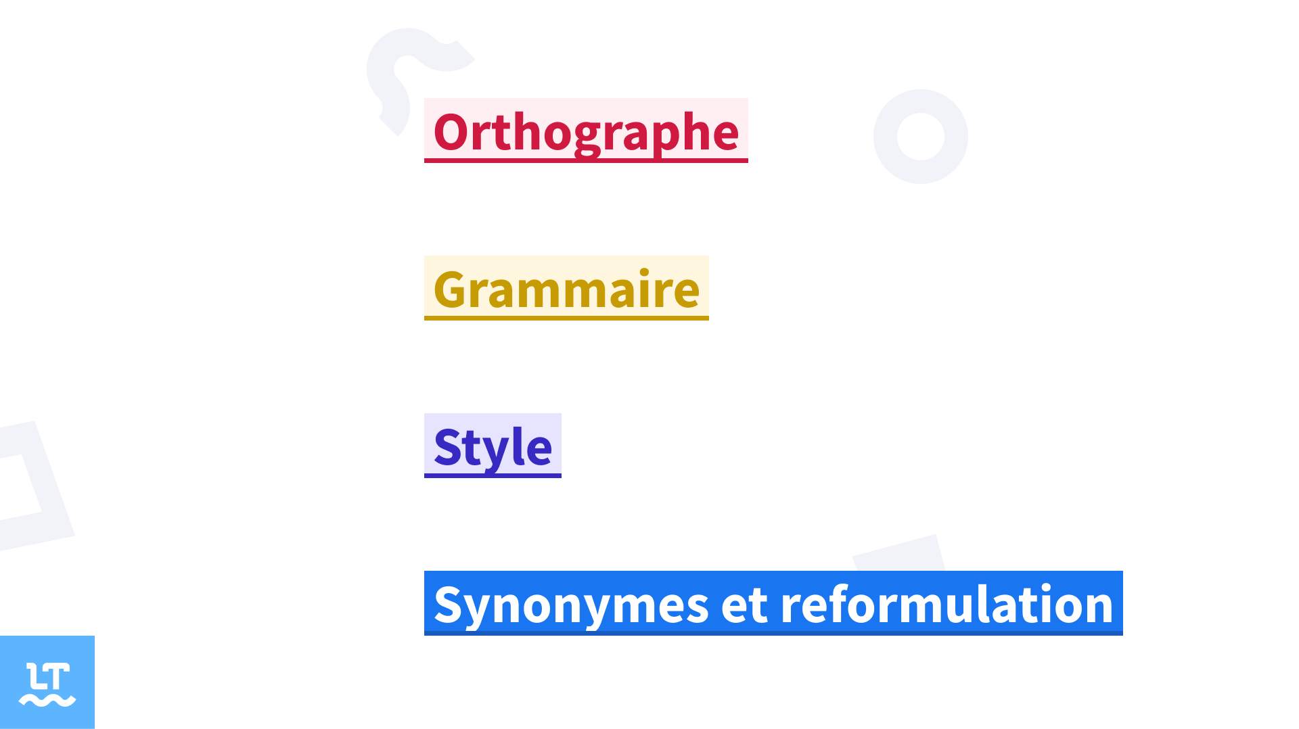Click the purple underline beneath Style

[493, 475]
